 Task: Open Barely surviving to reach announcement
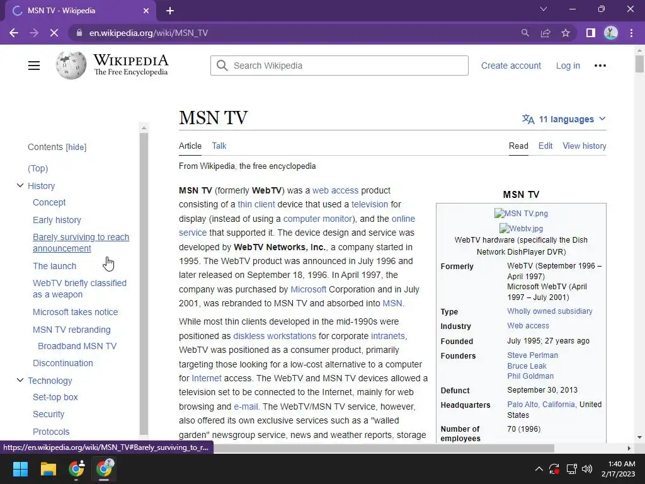[81, 243]
